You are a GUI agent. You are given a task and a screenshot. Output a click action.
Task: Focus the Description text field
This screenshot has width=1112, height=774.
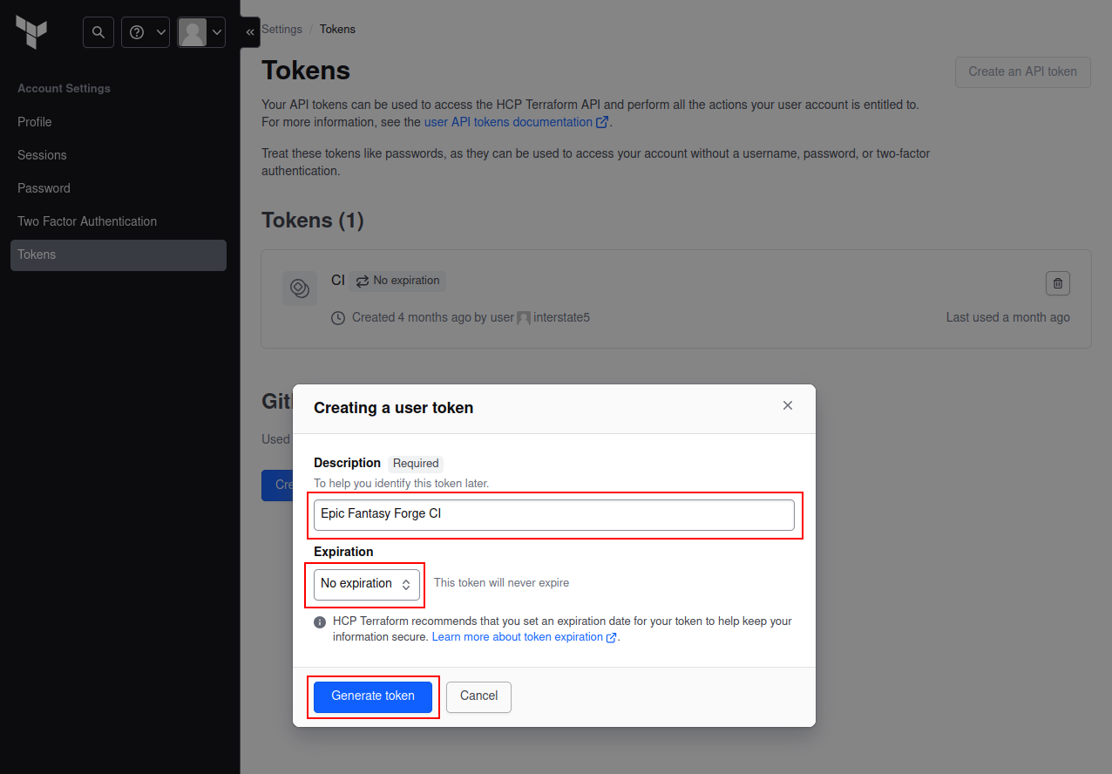tap(554, 514)
